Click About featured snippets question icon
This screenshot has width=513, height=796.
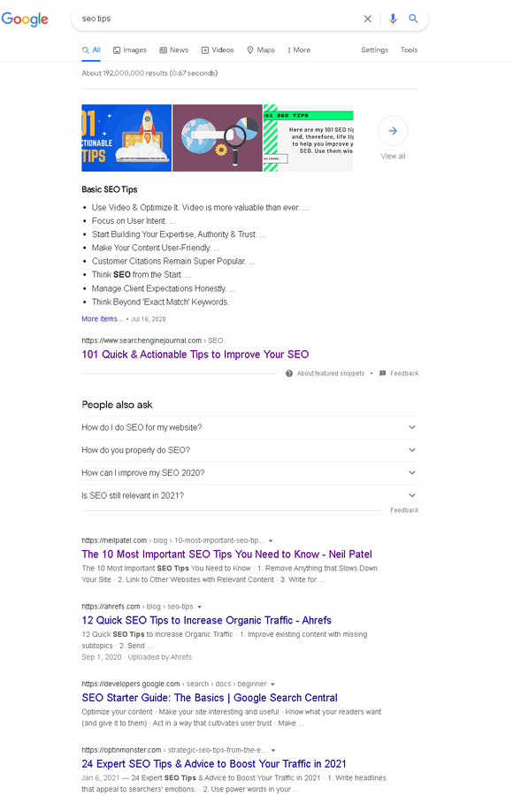289,373
